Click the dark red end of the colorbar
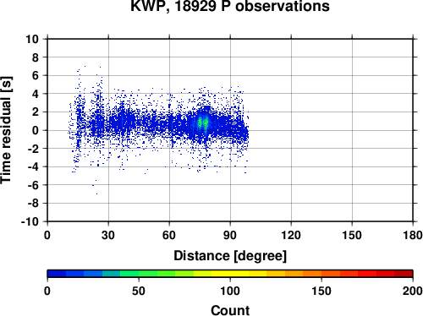 404,274
